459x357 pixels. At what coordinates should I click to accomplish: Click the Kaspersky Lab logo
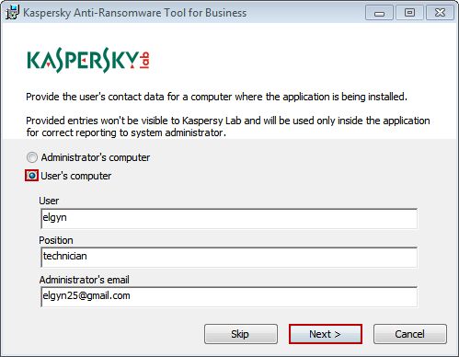pos(88,60)
